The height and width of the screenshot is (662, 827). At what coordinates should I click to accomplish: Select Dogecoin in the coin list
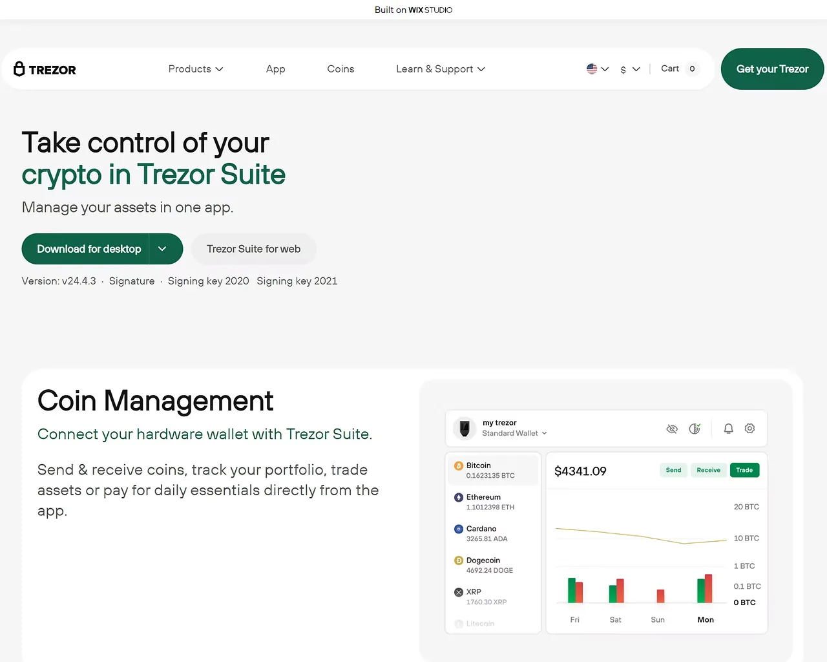[494, 565]
